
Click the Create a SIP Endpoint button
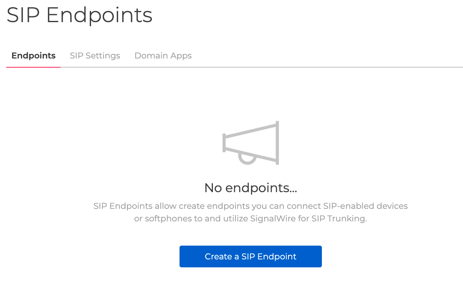click(250, 256)
